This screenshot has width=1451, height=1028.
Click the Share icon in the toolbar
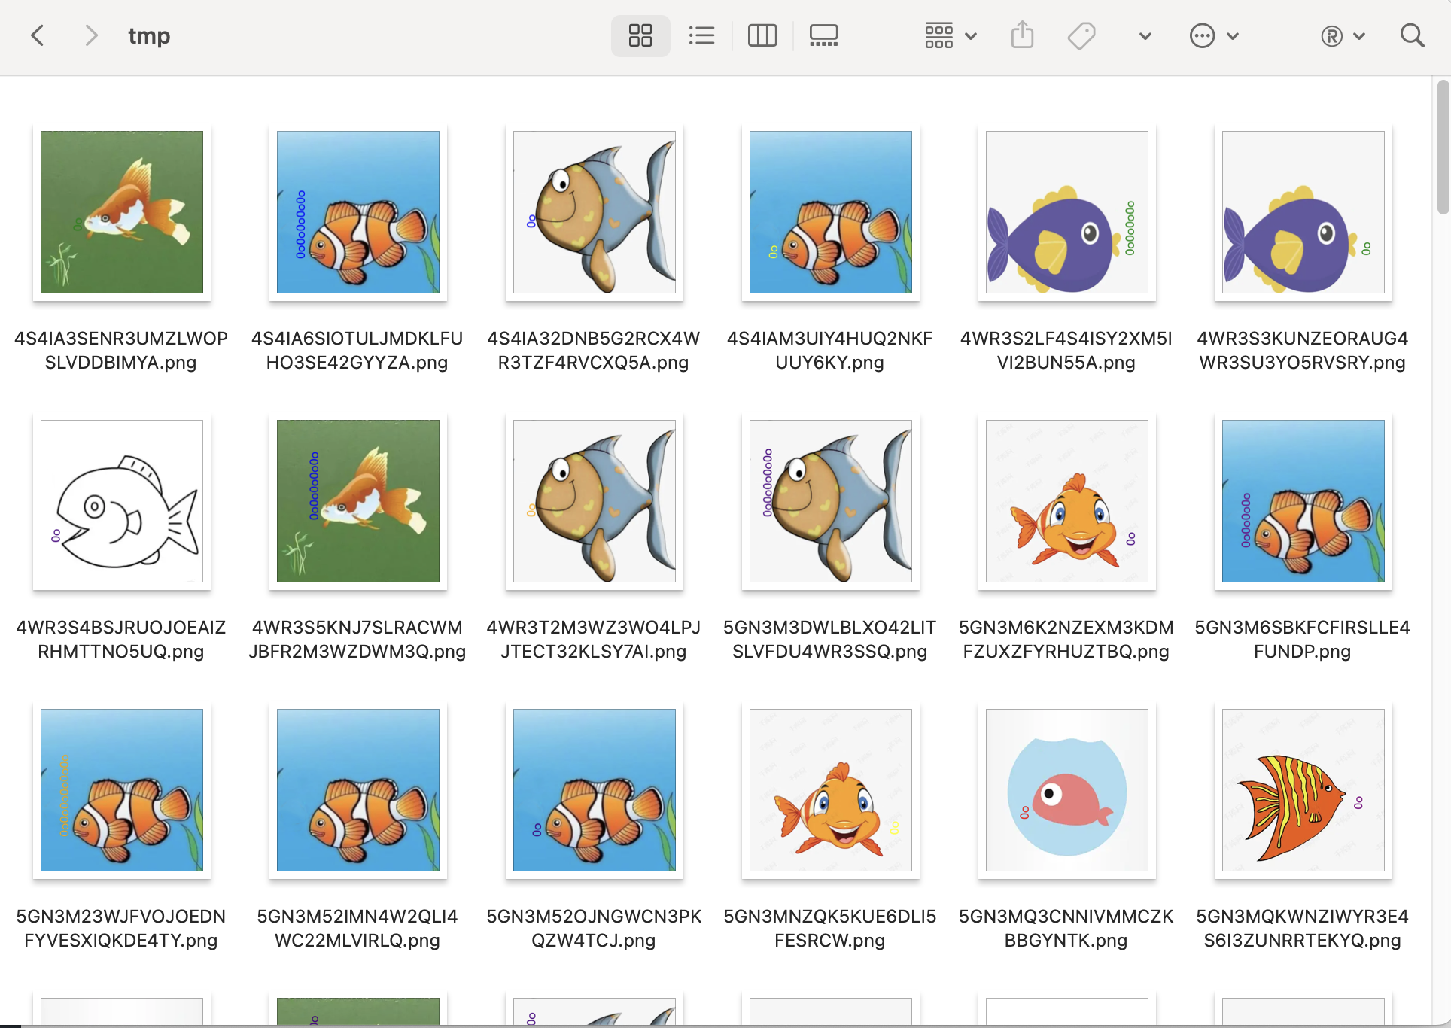pos(1022,35)
